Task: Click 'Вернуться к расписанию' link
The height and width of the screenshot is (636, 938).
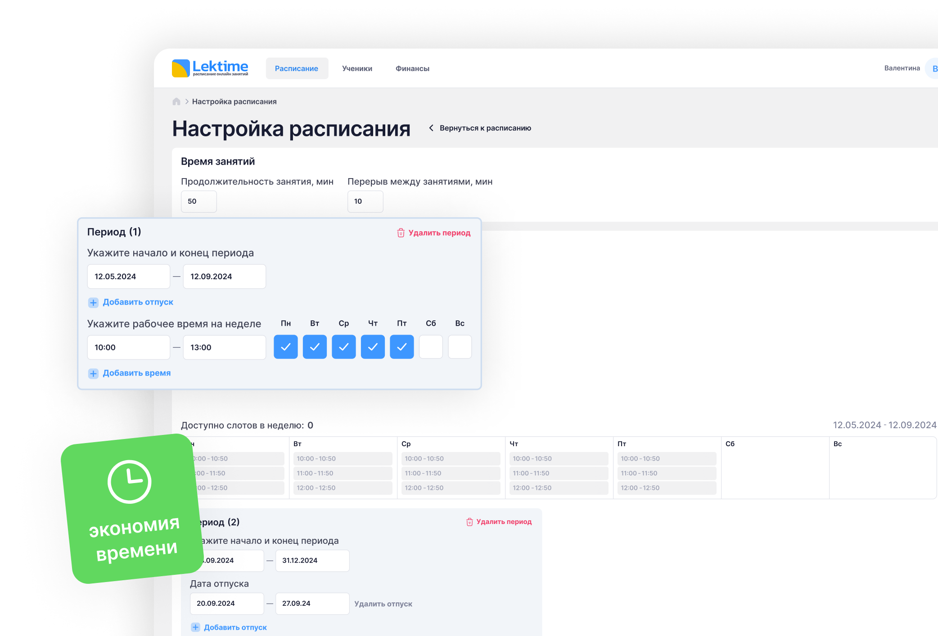Action: click(x=485, y=128)
